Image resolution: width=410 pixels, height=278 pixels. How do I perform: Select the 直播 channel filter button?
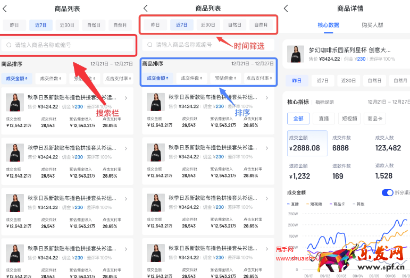[x=324, y=119]
